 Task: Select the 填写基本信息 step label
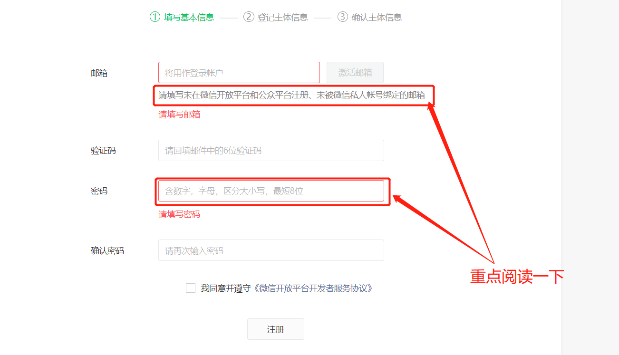pyautogui.click(x=189, y=18)
